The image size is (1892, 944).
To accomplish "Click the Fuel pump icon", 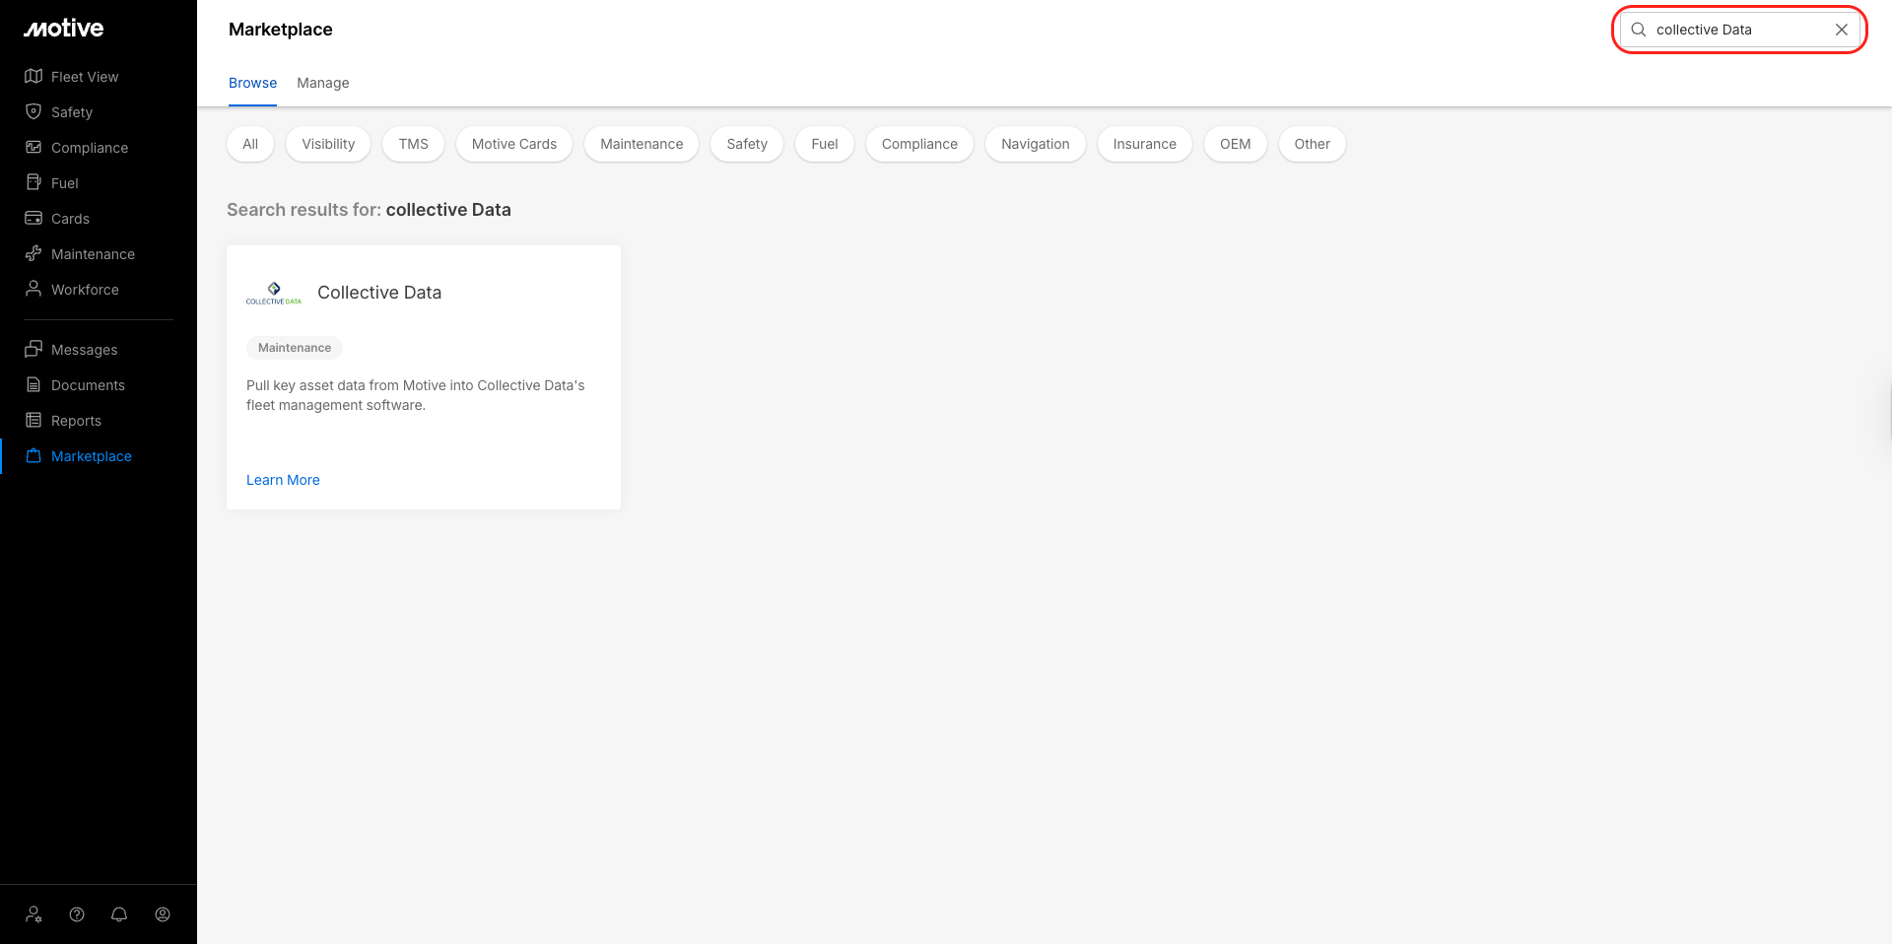I will [x=34, y=182].
